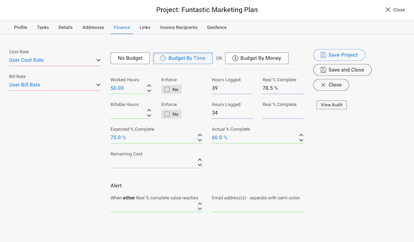414x242 pixels.
Task: Click the Billable Real % Complete field
Action: click(x=283, y=113)
